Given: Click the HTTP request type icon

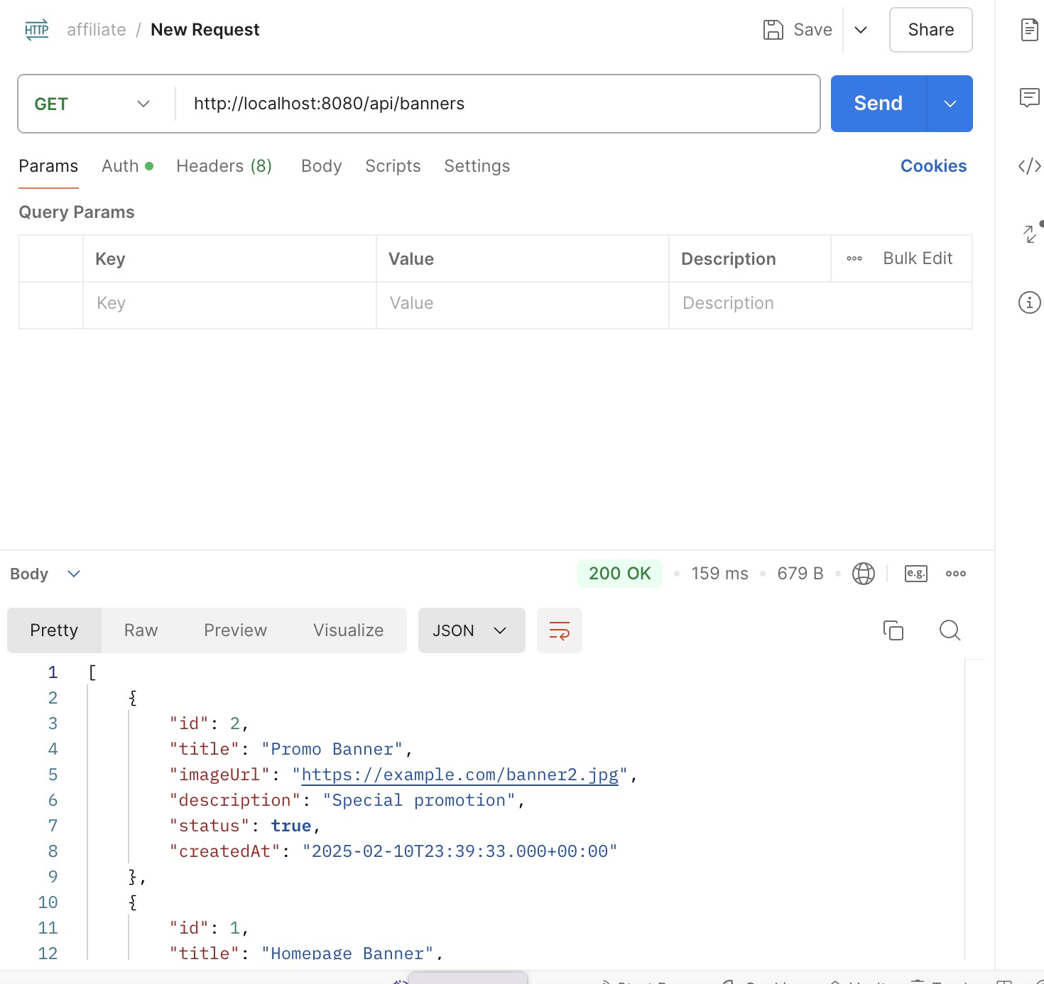Looking at the screenshot, I should click(37, 30).
